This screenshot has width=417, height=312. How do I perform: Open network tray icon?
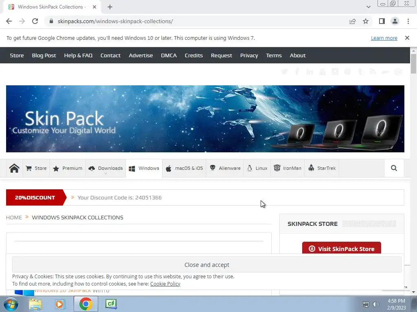coord(366,304)
